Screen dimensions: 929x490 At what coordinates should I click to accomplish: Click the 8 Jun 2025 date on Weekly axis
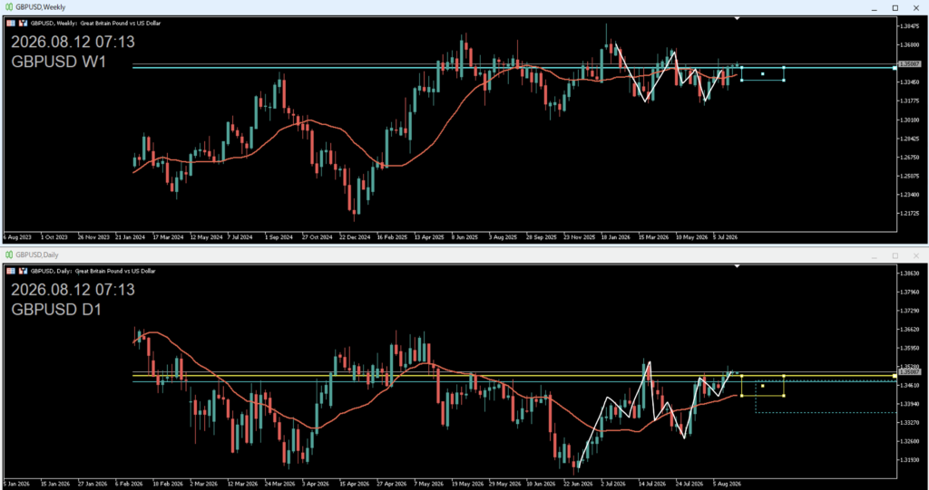(465, 236)
